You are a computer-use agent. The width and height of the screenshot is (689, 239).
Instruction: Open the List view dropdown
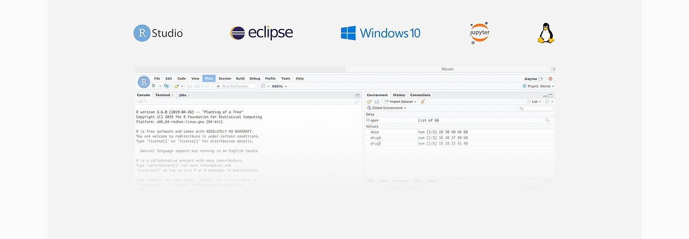coord(533,102)
